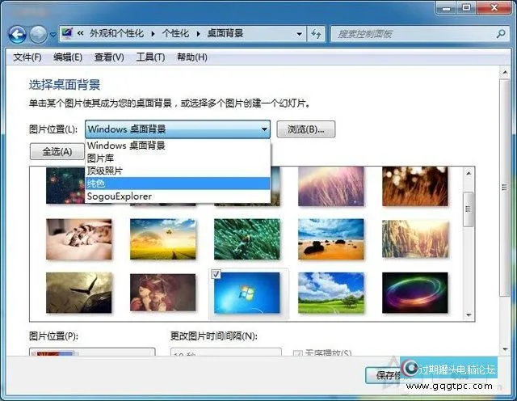Select the dark colorful bokeh lights wallpaper
This screenshot has height=401, width=517.
tap(65, 185)
